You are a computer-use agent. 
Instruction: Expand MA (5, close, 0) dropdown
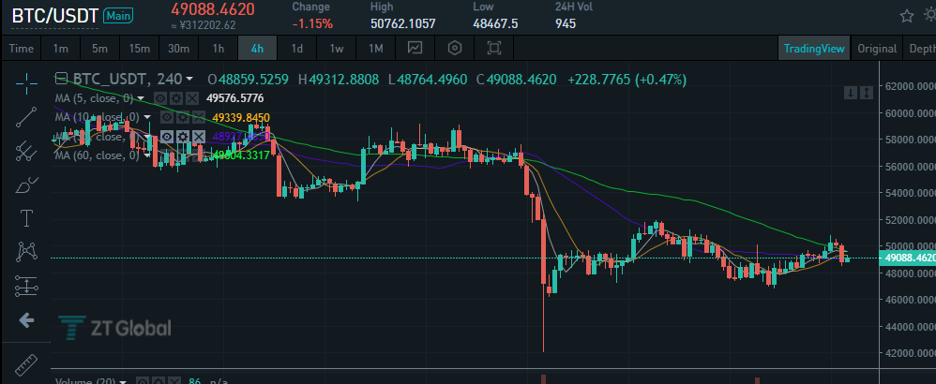tap(141, 98)
